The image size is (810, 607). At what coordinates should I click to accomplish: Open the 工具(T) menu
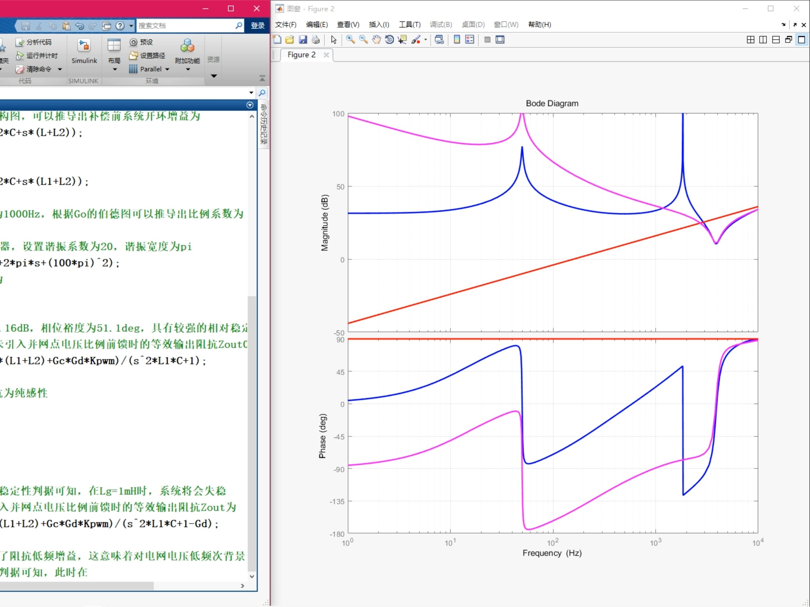click(409, 24)
